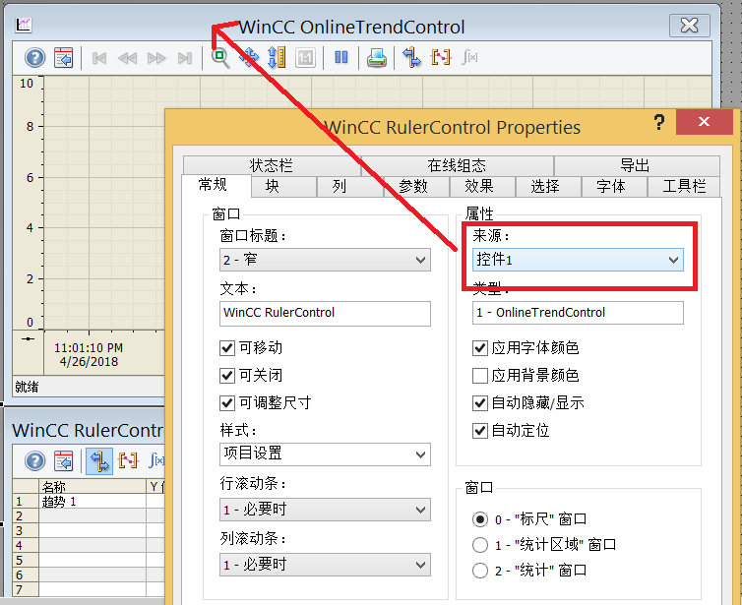Switch to the 工具栏 tab
The height and width of the screenshot is (605, 742).
pyautogui.click(x=684, y=186)
